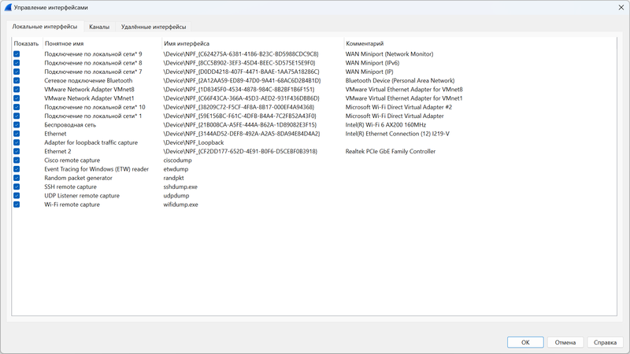The image size is (630, 354).
Task: Toggle UDP Listener remote capture checkbox
Action: pos(17,195)
